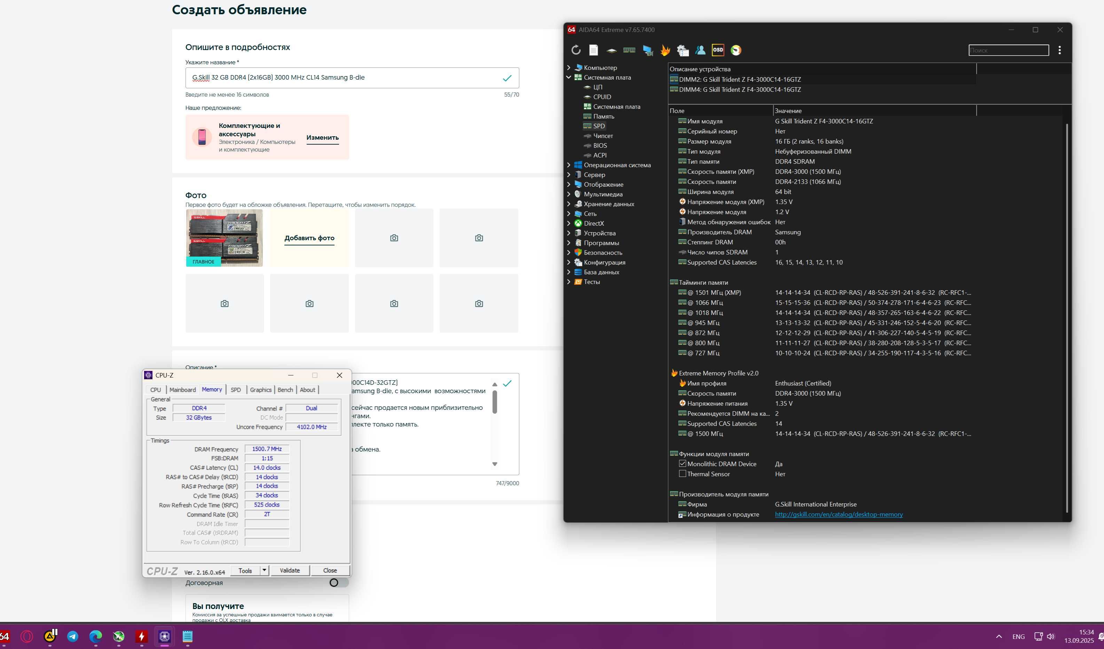Open the gskill.com desktop-memory link

click(839, 514)
